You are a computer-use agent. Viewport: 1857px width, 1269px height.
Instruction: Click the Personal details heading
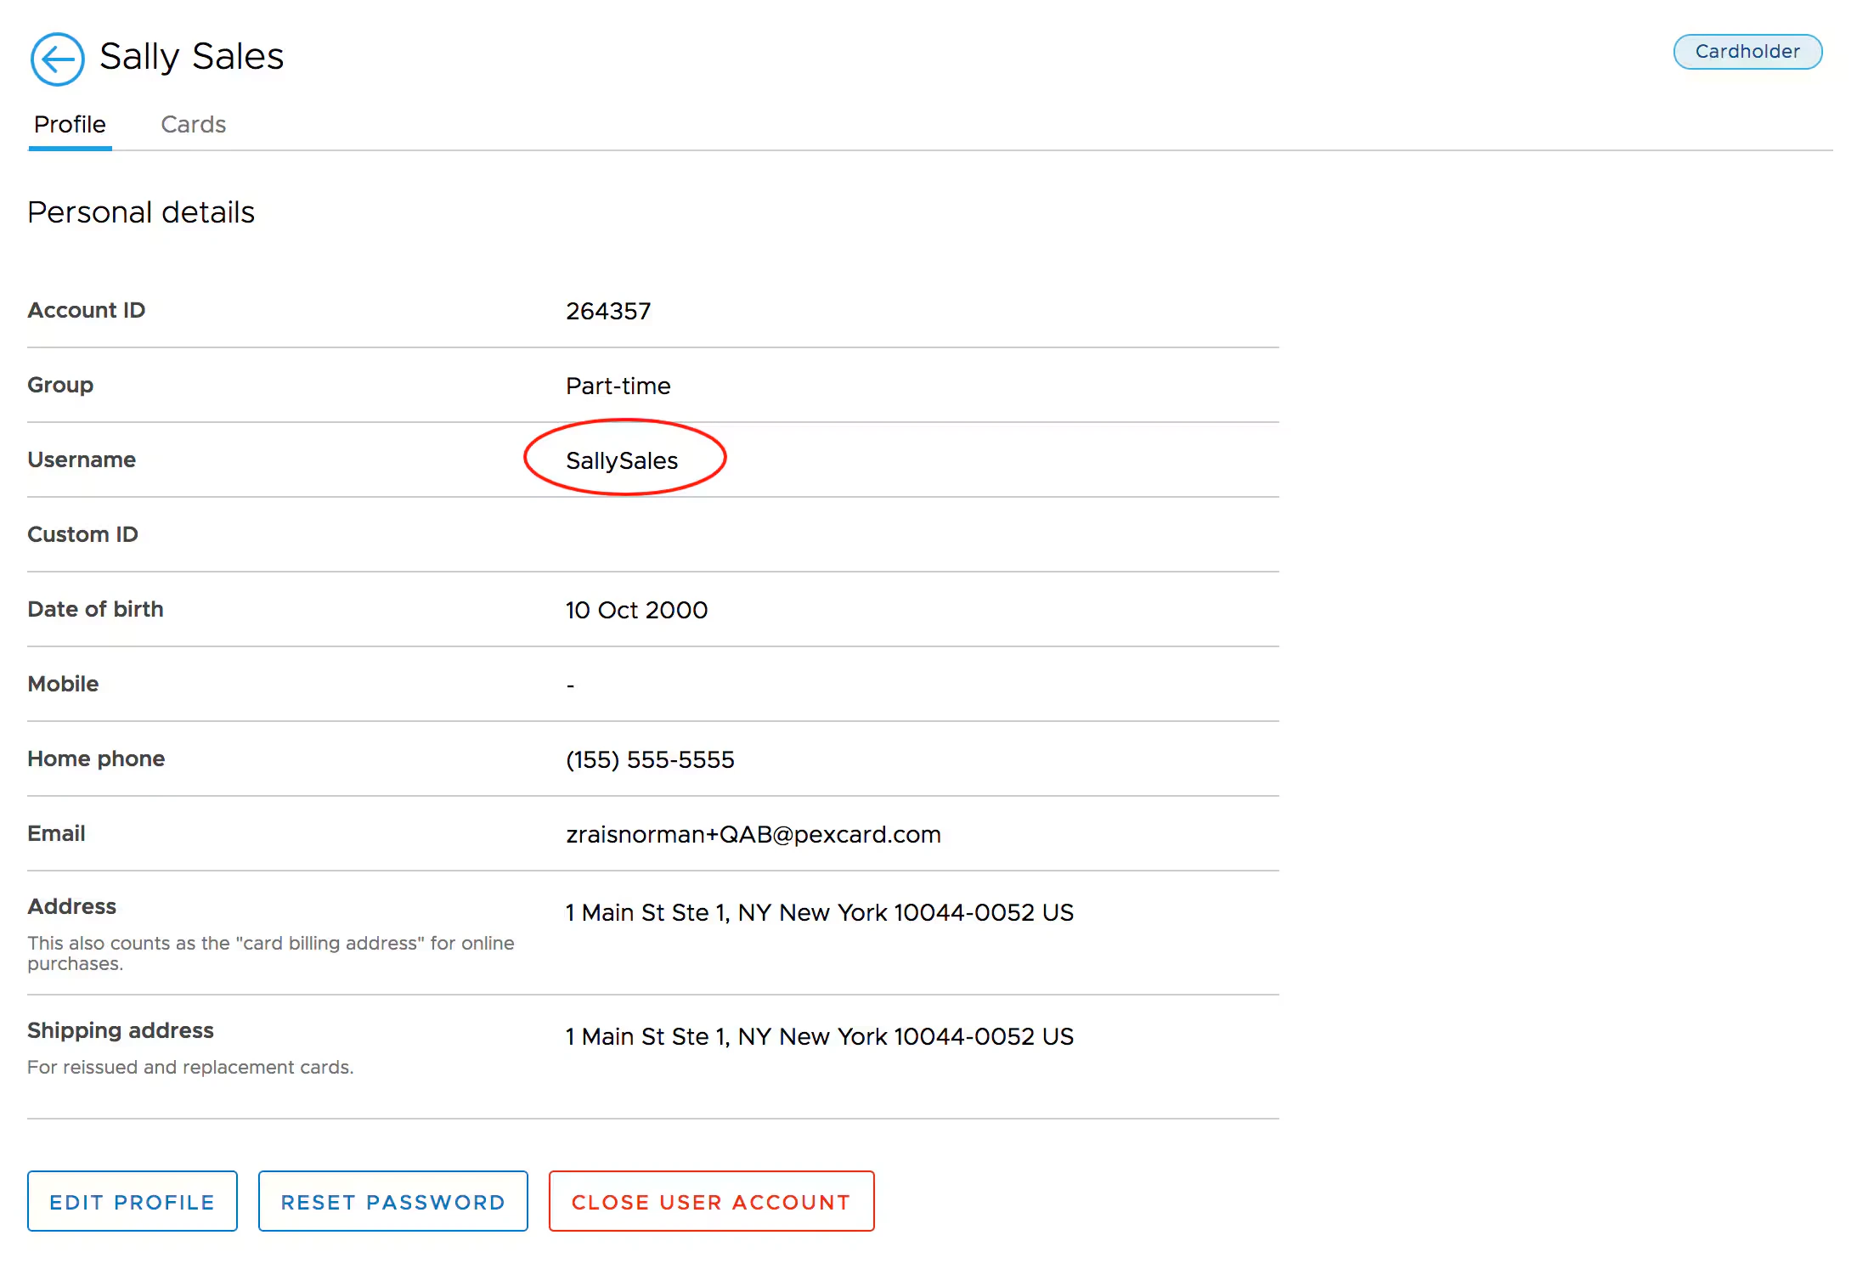click(141, 212)
